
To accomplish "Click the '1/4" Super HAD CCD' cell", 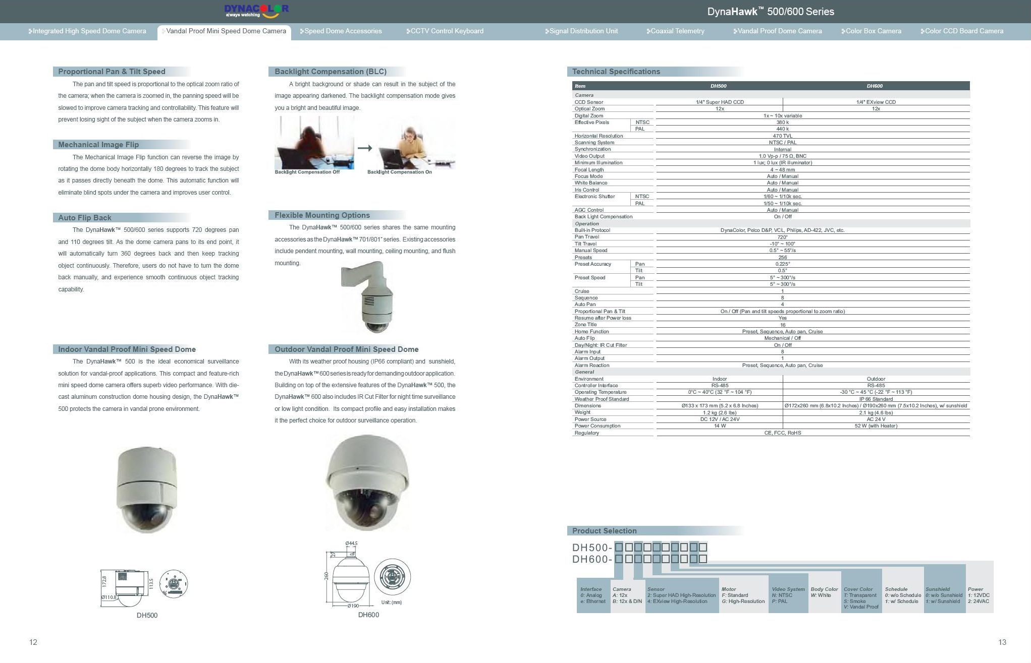I will coord(720,102).
